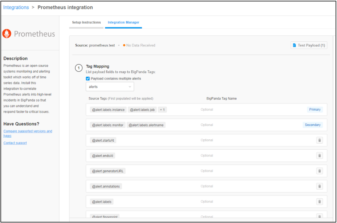Delete the @alert.startsAt tag row
This screenshot has height=223, width=337.
coord(319,140)
